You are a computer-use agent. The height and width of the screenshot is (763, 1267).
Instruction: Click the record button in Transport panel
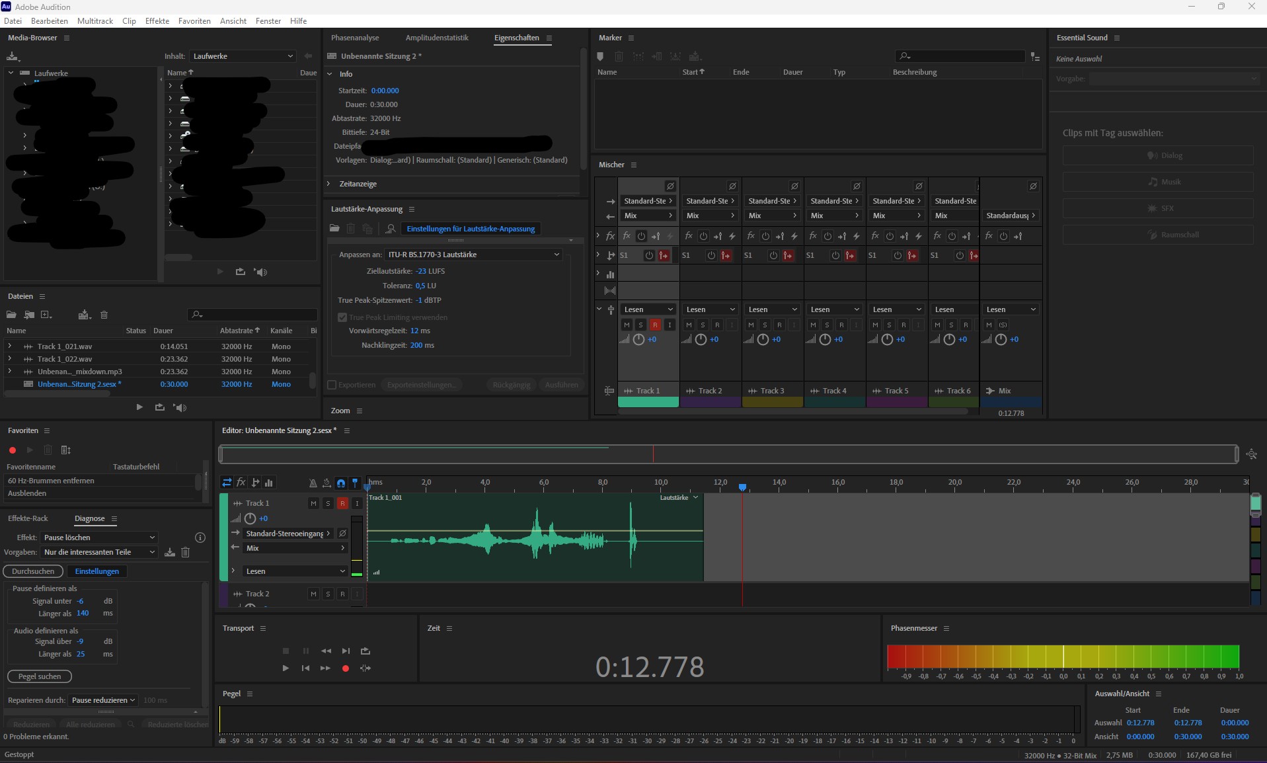tap(345, 668)
